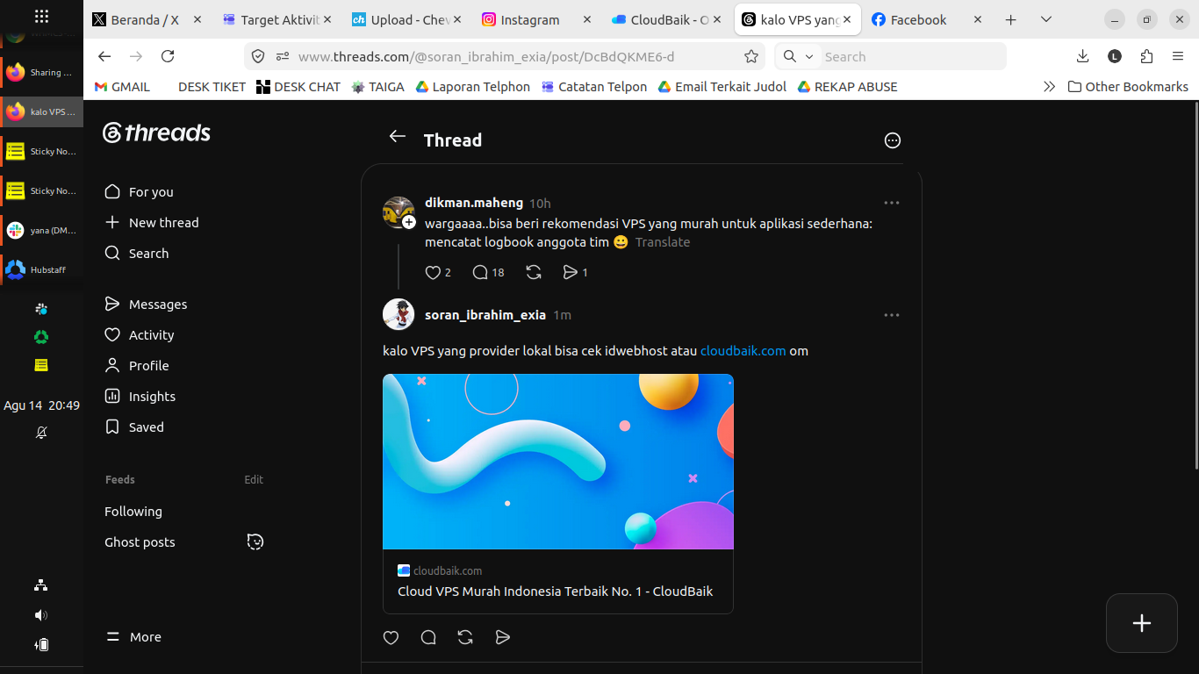Like soran_ibrahim_exia's reply

391,638
